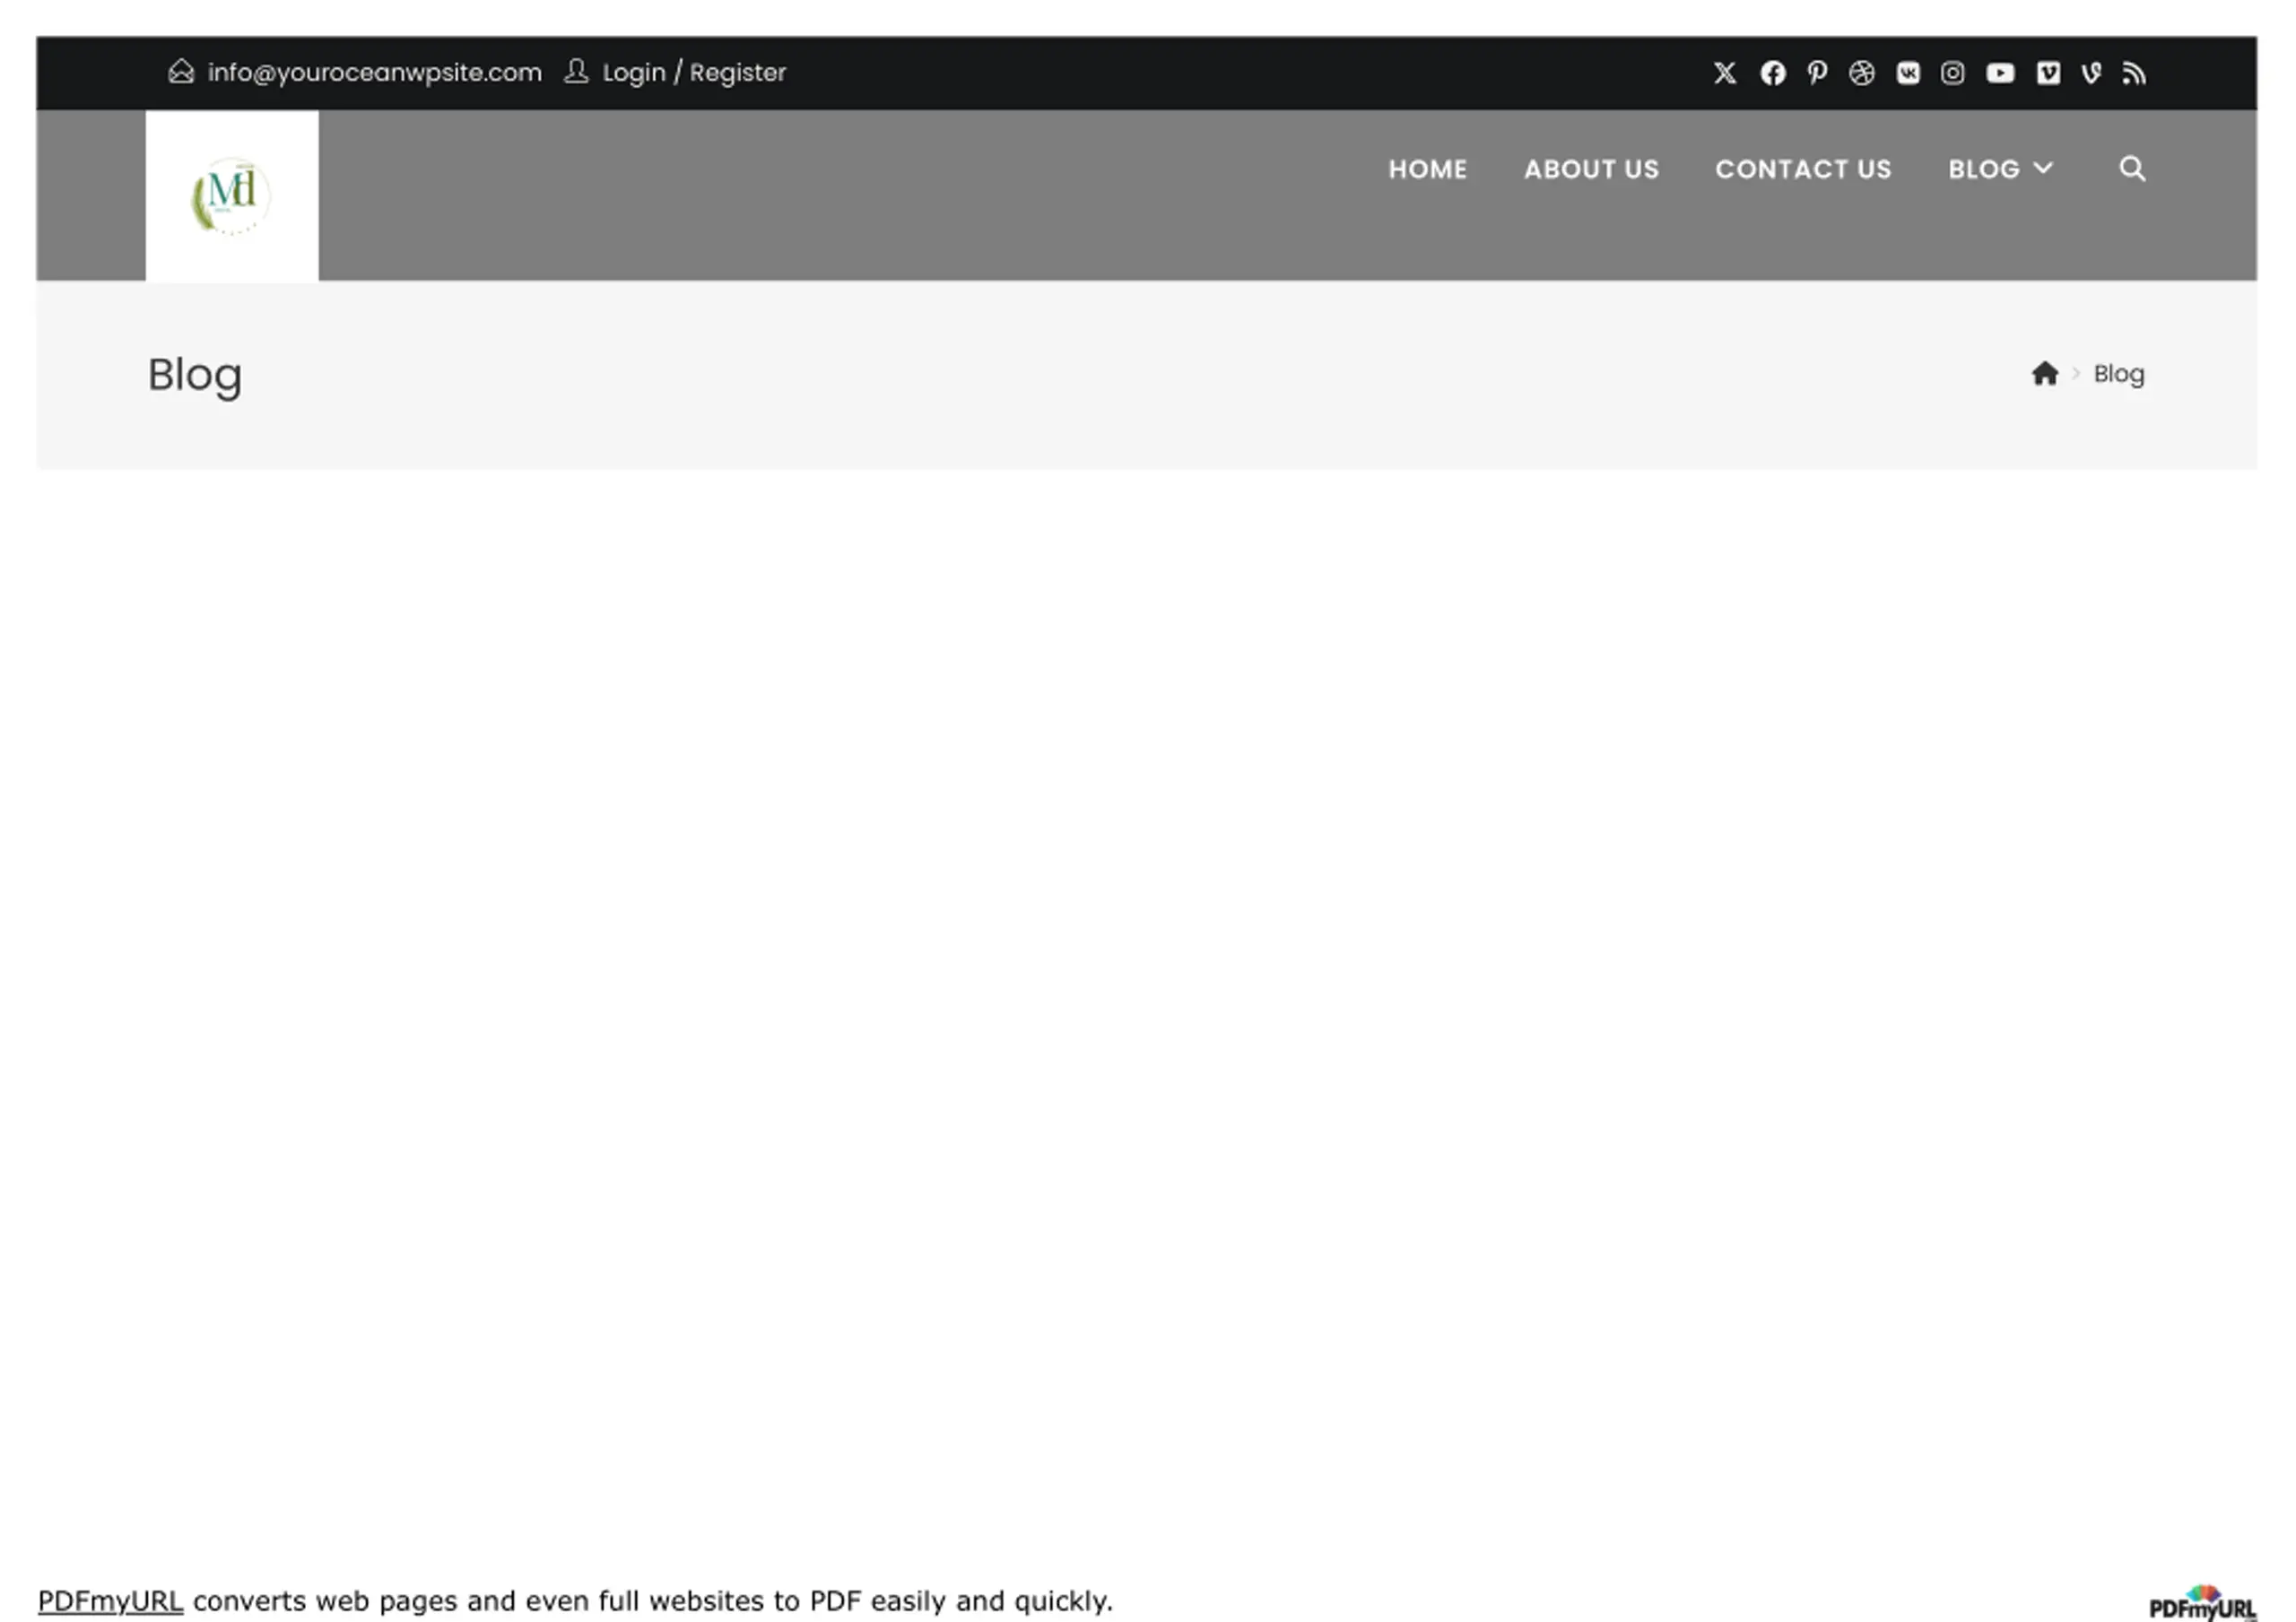This screenshot has width=2296, height=1622.
Task: Click the Dribbble social icon
Action: (1861, 73)
